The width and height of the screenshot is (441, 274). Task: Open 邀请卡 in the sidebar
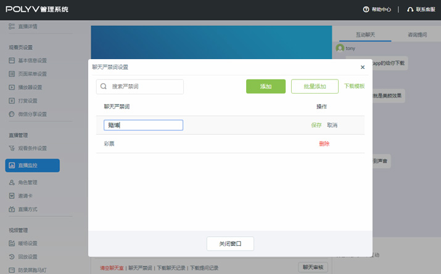coord(24,196)
